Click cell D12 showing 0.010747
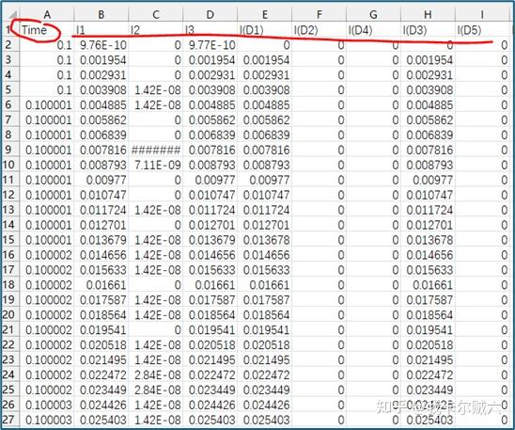 point(210,195)
